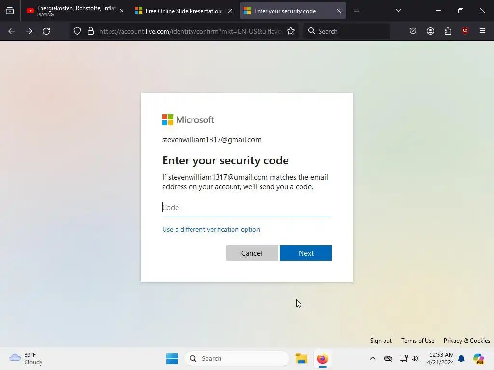The width and height of the screenshot is (494, 370).
Task: Click the Firefox taskbar icon
Action: 322,358
